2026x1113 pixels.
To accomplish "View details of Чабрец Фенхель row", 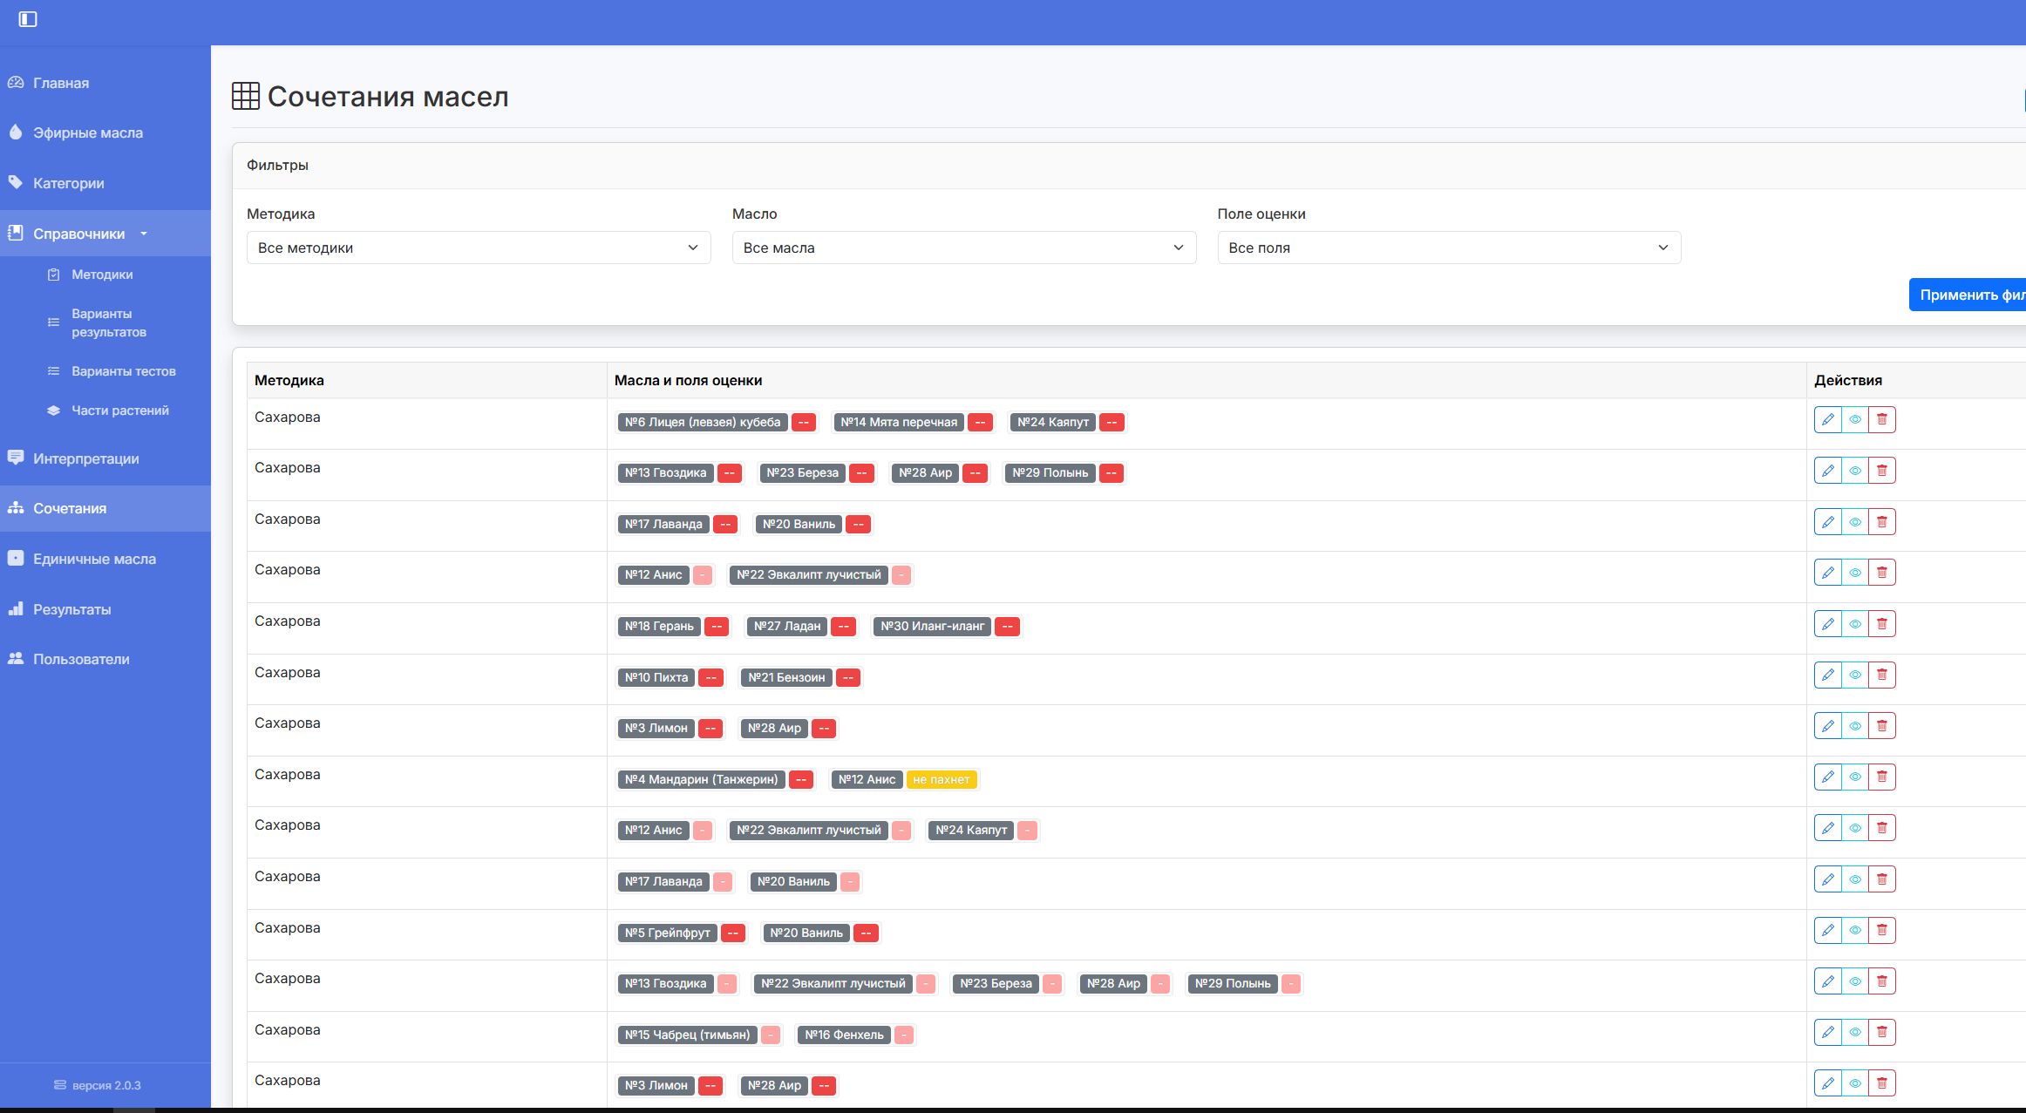I will [1854, 1032].
